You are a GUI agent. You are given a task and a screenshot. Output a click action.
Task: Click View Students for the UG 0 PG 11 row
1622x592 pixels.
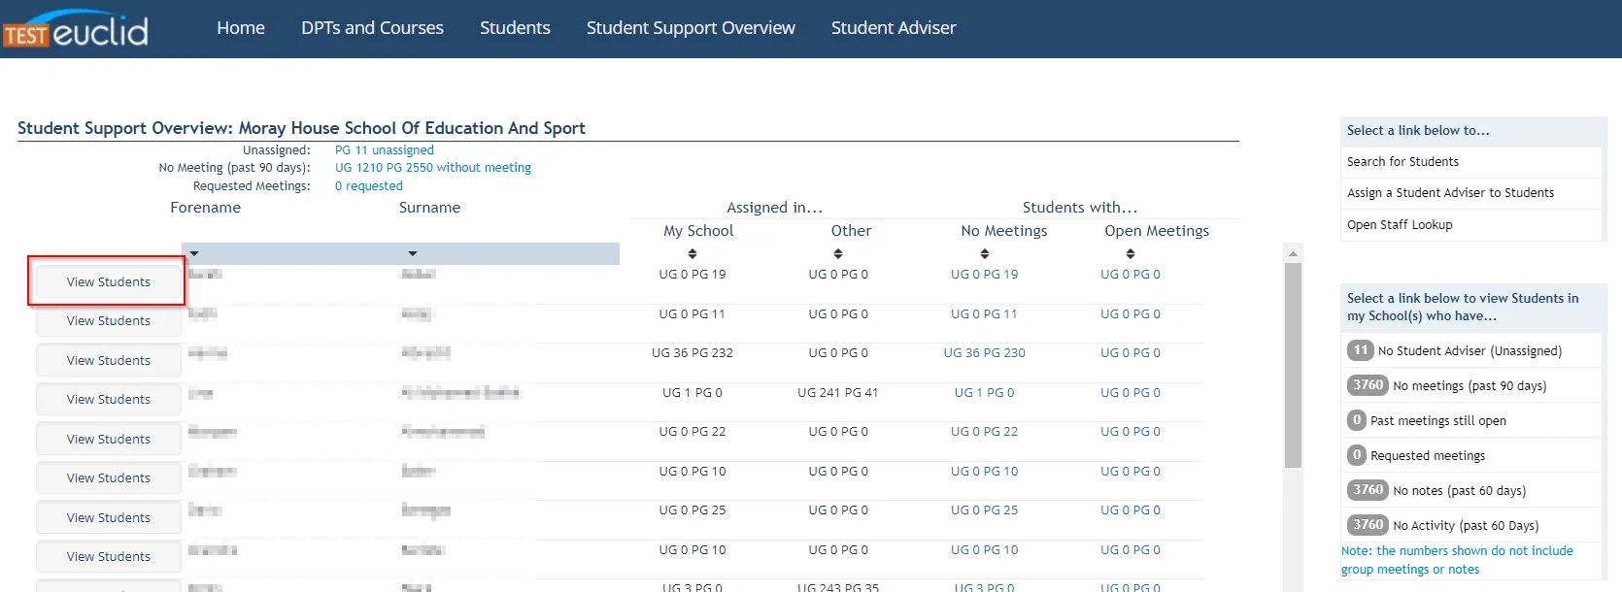[x=109, y=320]
